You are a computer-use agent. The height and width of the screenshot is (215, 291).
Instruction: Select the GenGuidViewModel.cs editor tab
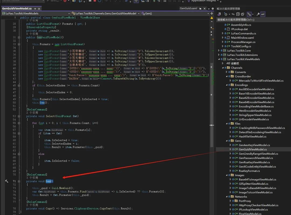pos(17,9)
